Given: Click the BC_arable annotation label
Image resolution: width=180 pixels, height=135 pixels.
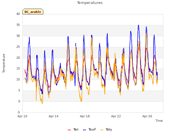Looking at the screenshot, I should pos(33,12).
